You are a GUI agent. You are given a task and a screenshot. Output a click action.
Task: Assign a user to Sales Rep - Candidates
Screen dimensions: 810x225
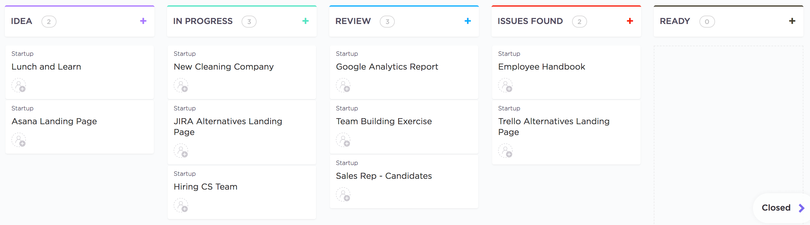pyautogui.click(x=343, y=195)
